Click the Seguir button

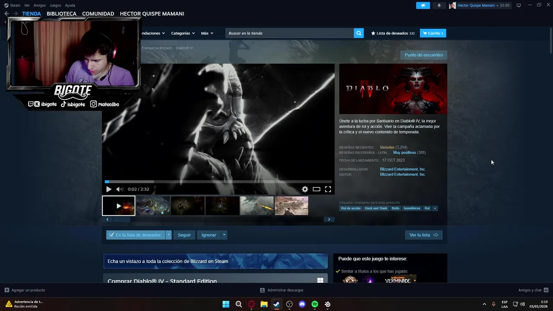[184, 235]
